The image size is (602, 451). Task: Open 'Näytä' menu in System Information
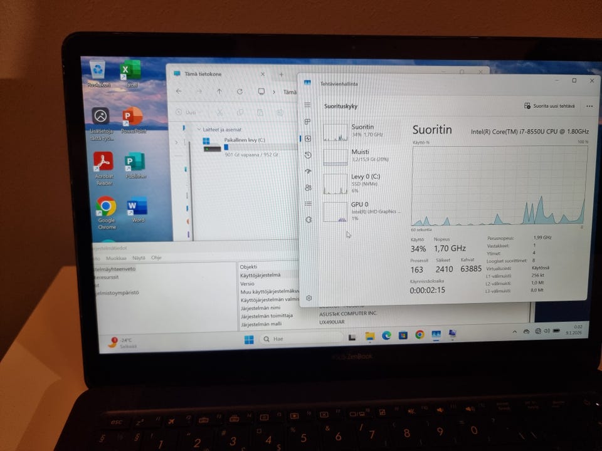(139, 258)
